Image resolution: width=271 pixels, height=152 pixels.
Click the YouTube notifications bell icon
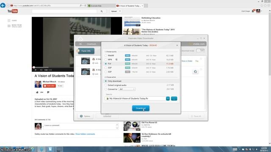pyautogui.click(x=253, y=11)
